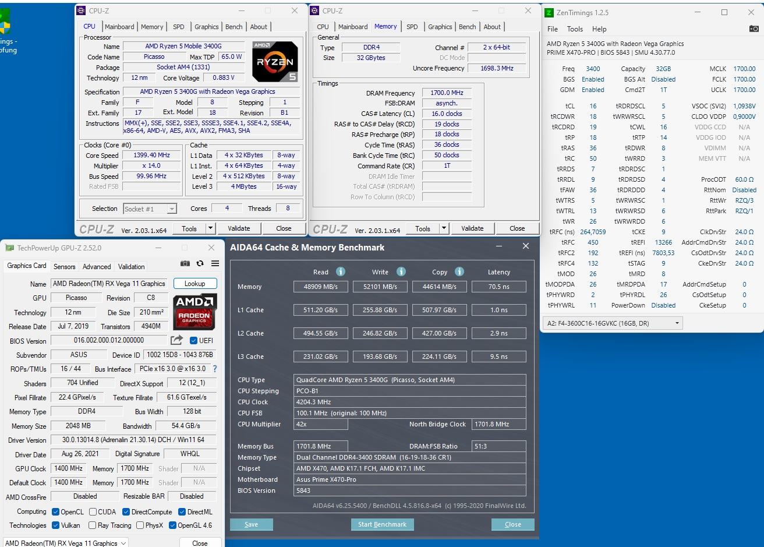Image resolution: width=764 pixels, height=547 pixels.
Task: Click the BIOS version share/export icon
Action: coord(176,340)
